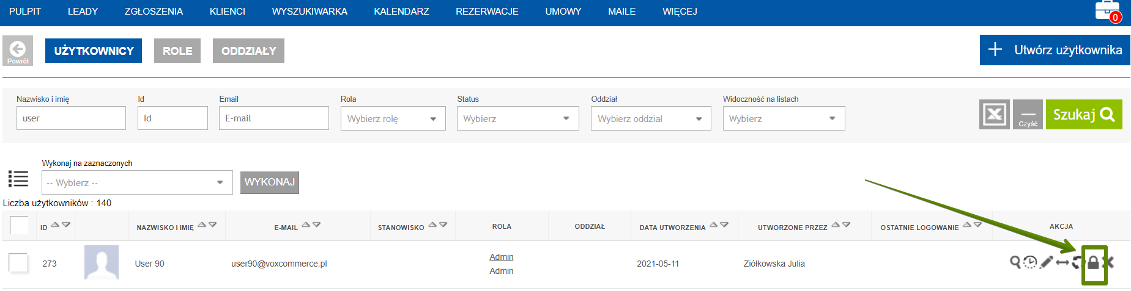This screenshot has height=291, width=1131.
Task: Sort Nazwisko i imię ascending
Action: point(201,225)
